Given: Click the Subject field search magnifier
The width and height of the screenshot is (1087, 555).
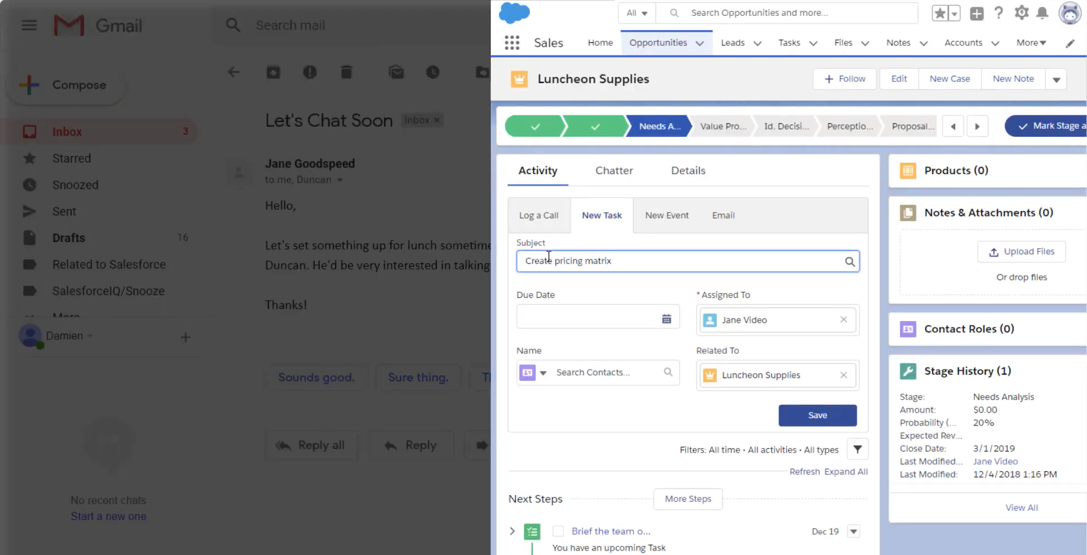Looking at the screenshot, I should 850,262.
